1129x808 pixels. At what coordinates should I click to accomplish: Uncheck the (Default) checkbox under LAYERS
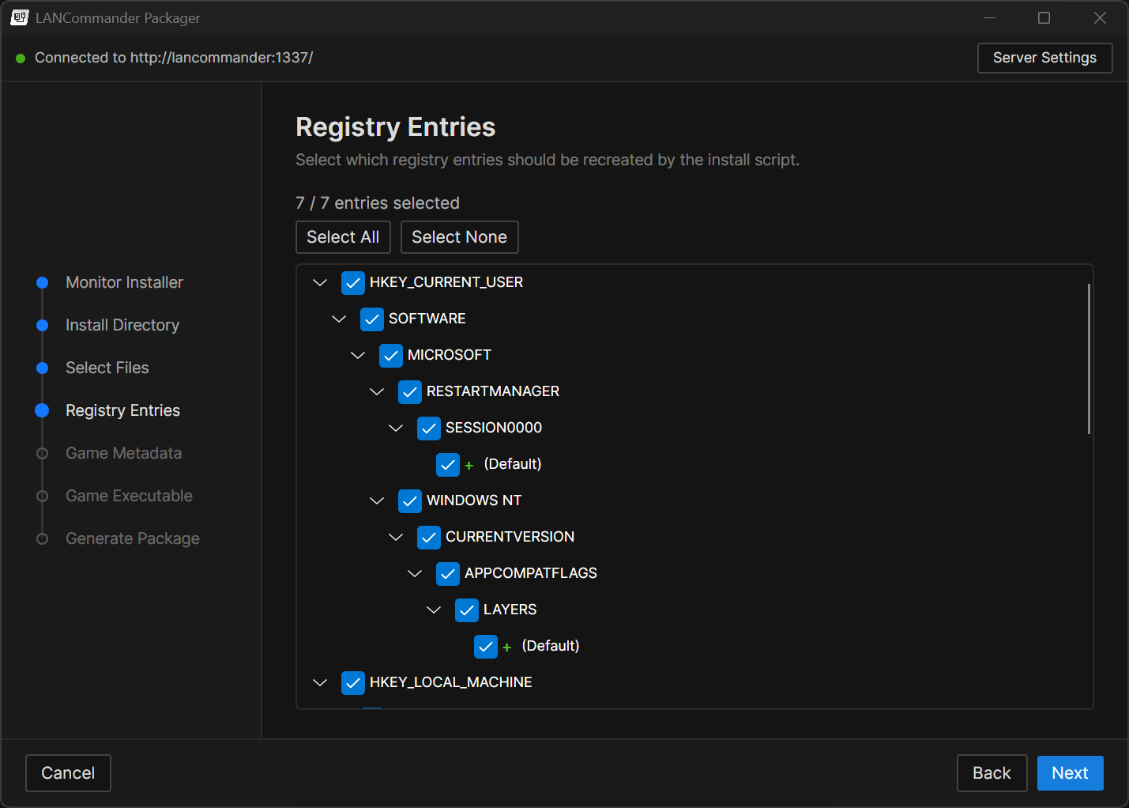486,647
